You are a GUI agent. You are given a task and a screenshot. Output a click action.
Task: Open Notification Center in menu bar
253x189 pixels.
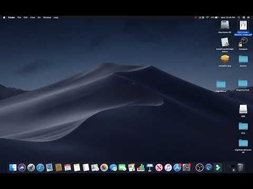248,17
